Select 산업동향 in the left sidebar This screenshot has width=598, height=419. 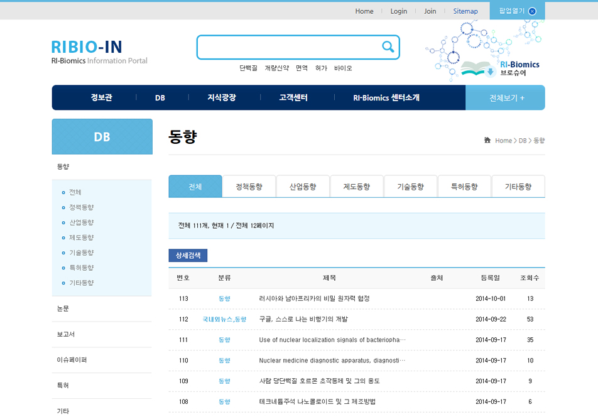pyautogui.click(x=82, y=222)
